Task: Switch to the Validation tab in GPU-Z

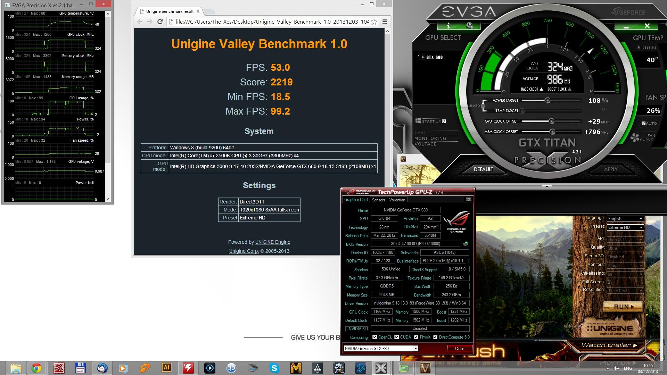Action: coord(397,200)
